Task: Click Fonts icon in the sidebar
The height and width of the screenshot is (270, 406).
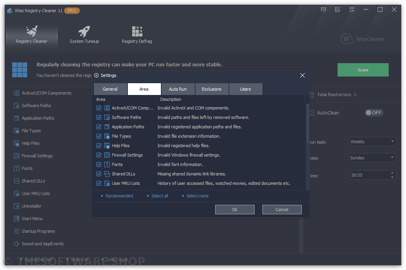Action: [x=16, y=168]
